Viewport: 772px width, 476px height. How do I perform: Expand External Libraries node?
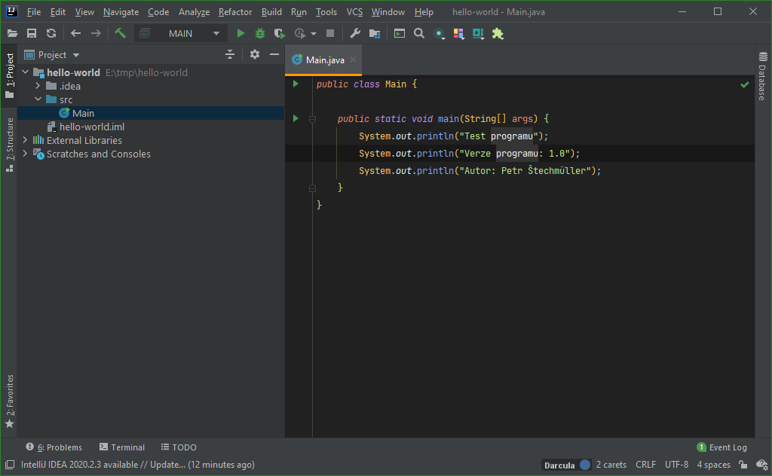pos(25,140)
